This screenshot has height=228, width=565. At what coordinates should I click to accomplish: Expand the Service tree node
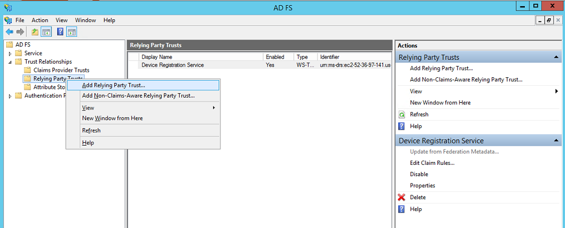[10, 53]
